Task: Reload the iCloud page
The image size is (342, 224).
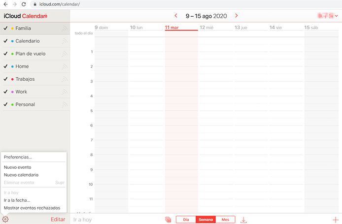Action: (24, 4)
